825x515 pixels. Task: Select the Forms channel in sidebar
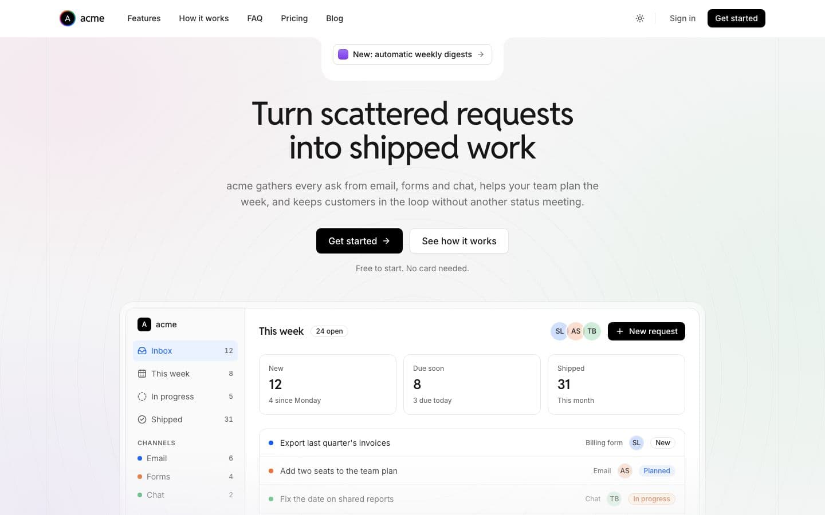[x=185, y=477]
